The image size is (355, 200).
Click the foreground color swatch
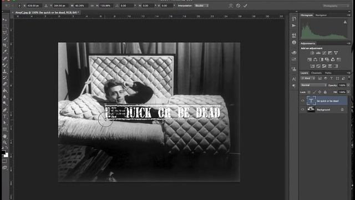(4, 152)
